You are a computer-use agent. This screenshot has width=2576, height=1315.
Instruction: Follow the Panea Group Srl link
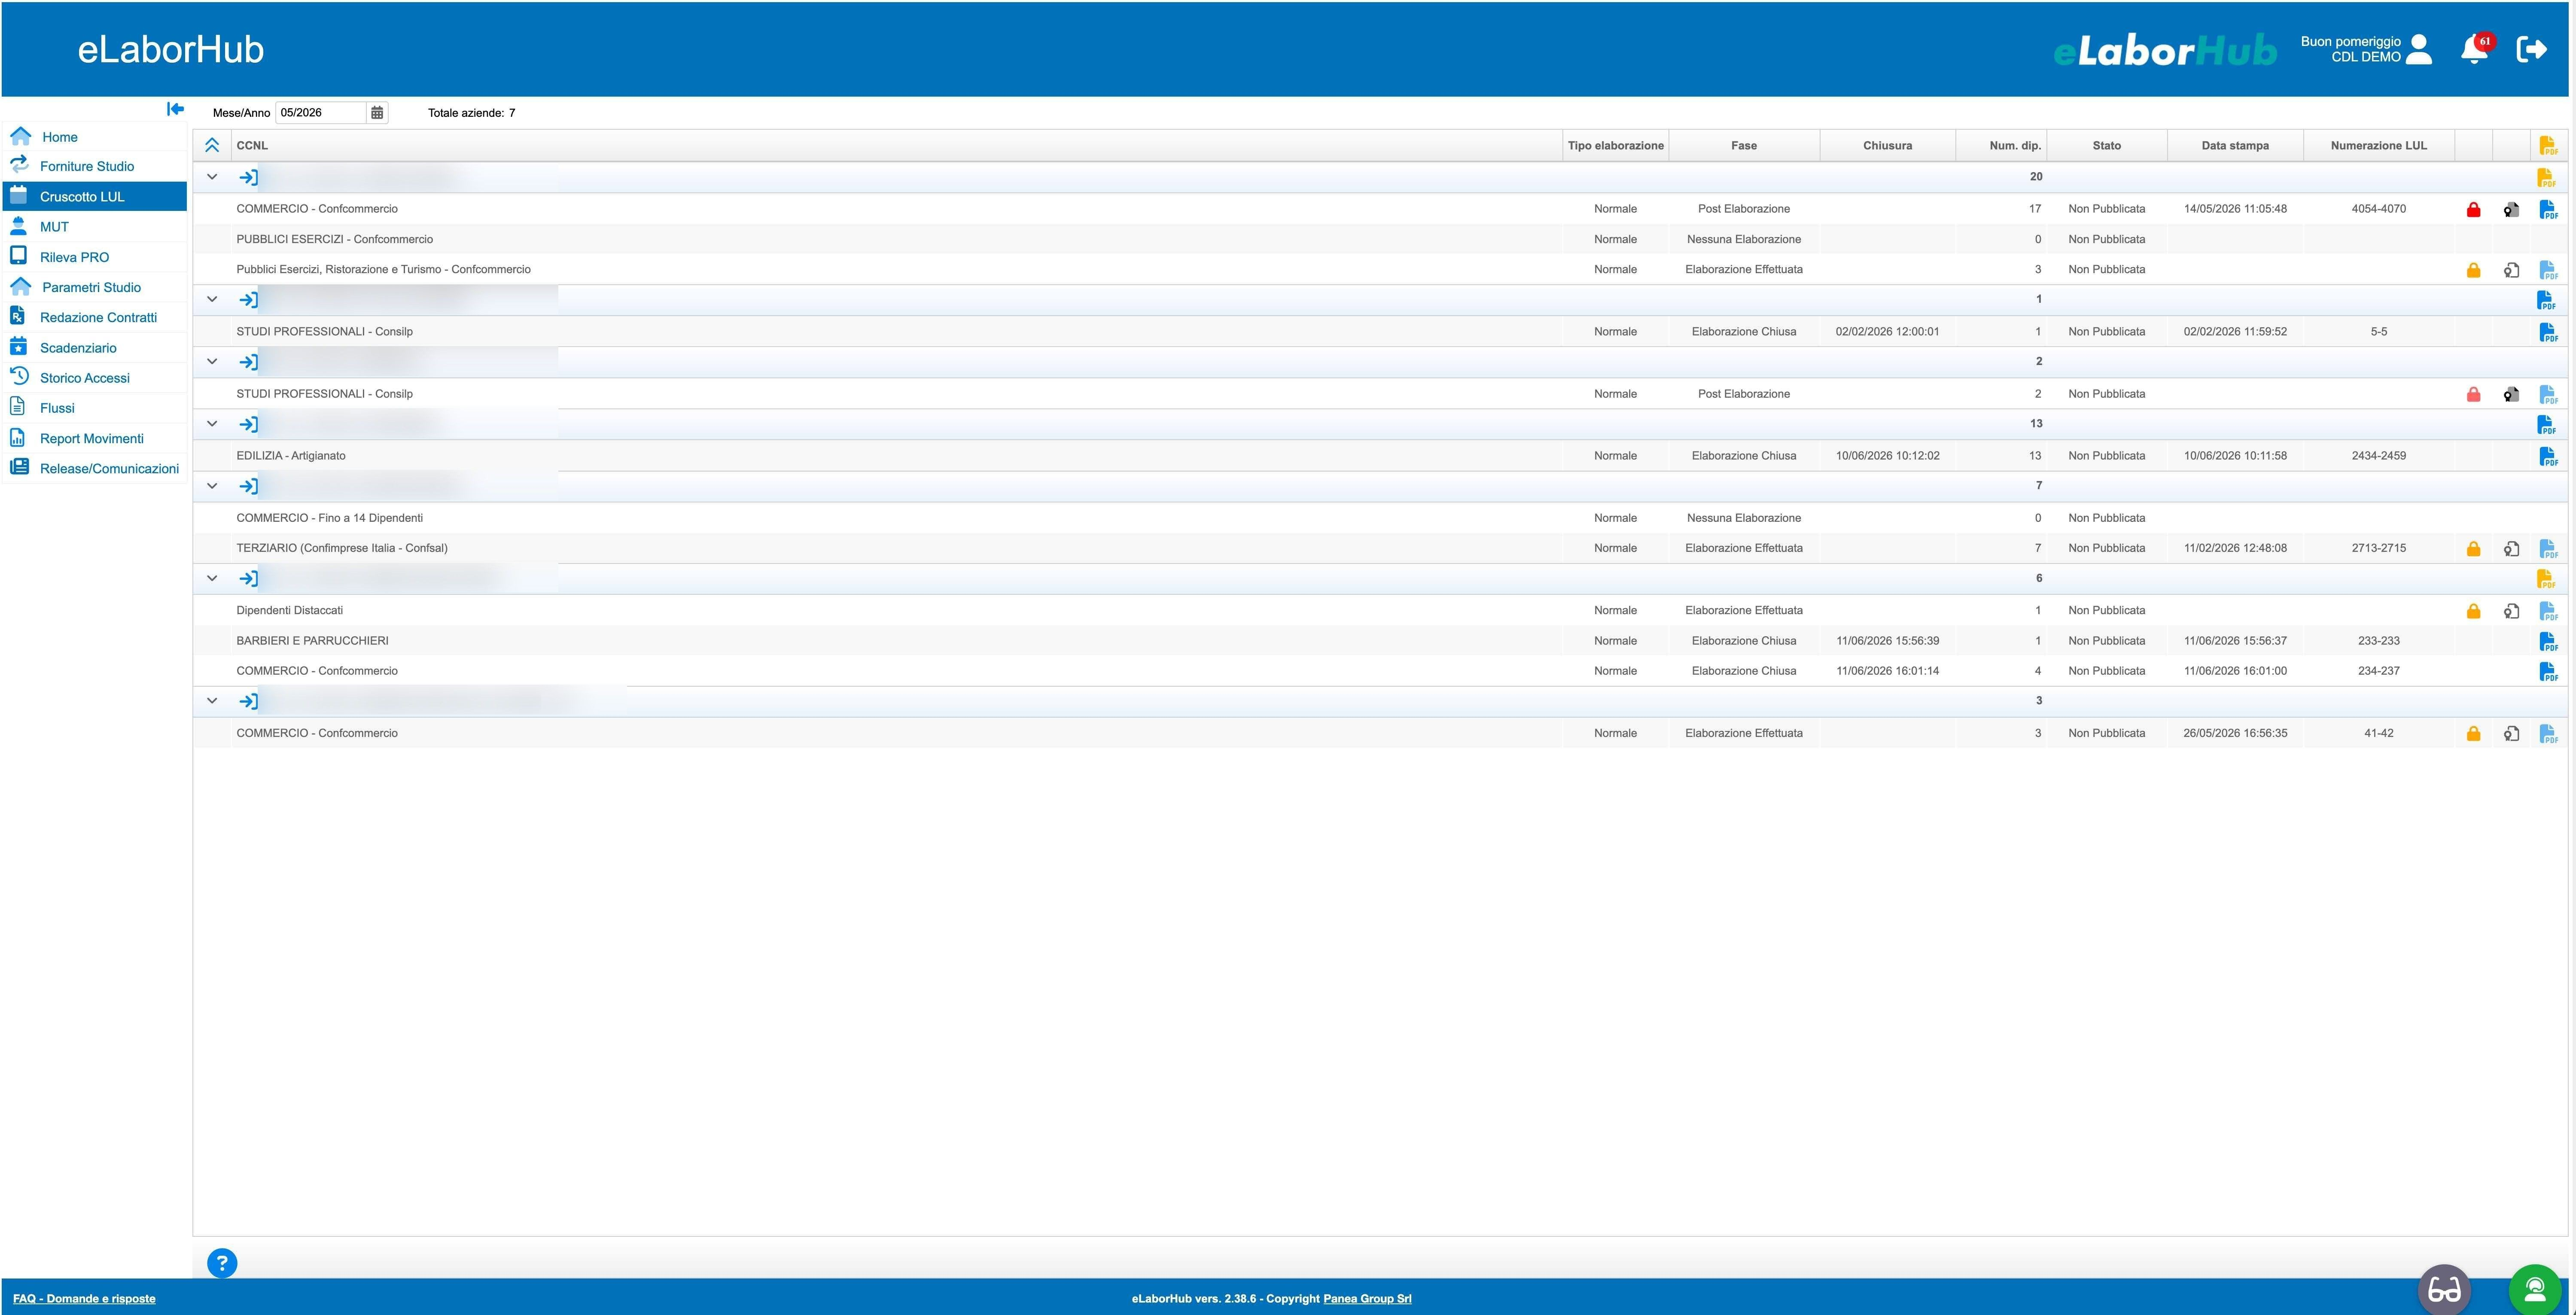[x=1367, y=1299]
